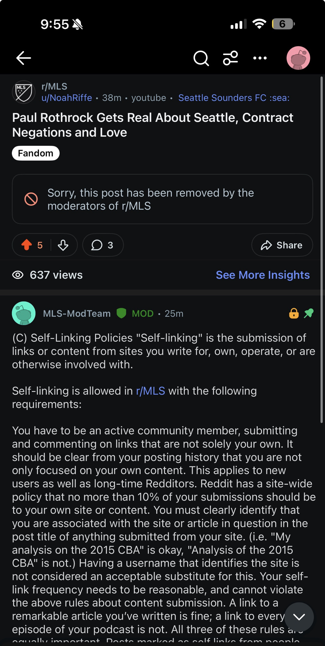
Task: Open the r/MLS link in the mod comment
Action: pos(151,391)
